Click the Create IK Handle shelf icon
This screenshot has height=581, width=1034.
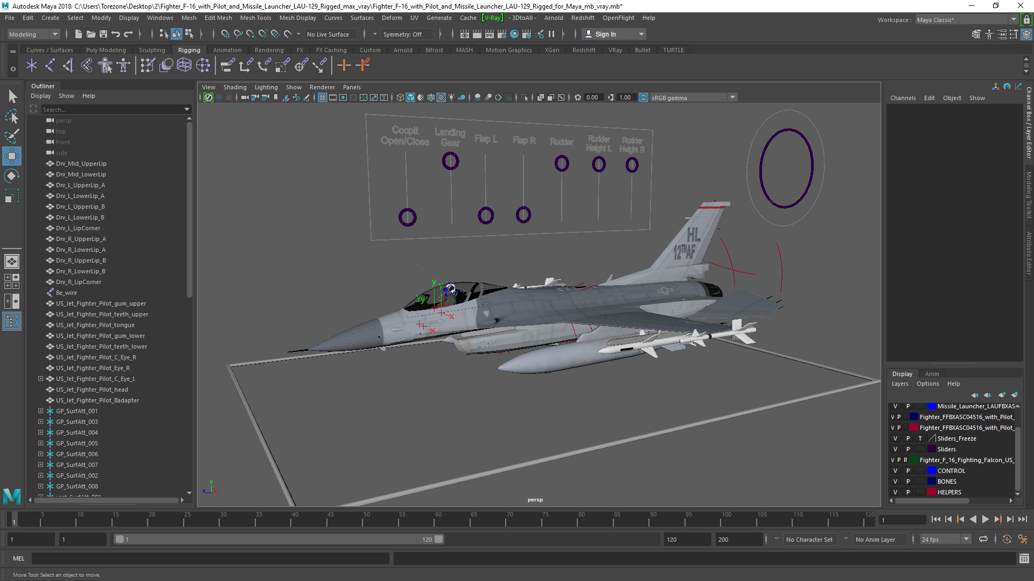tap(68, 66)
